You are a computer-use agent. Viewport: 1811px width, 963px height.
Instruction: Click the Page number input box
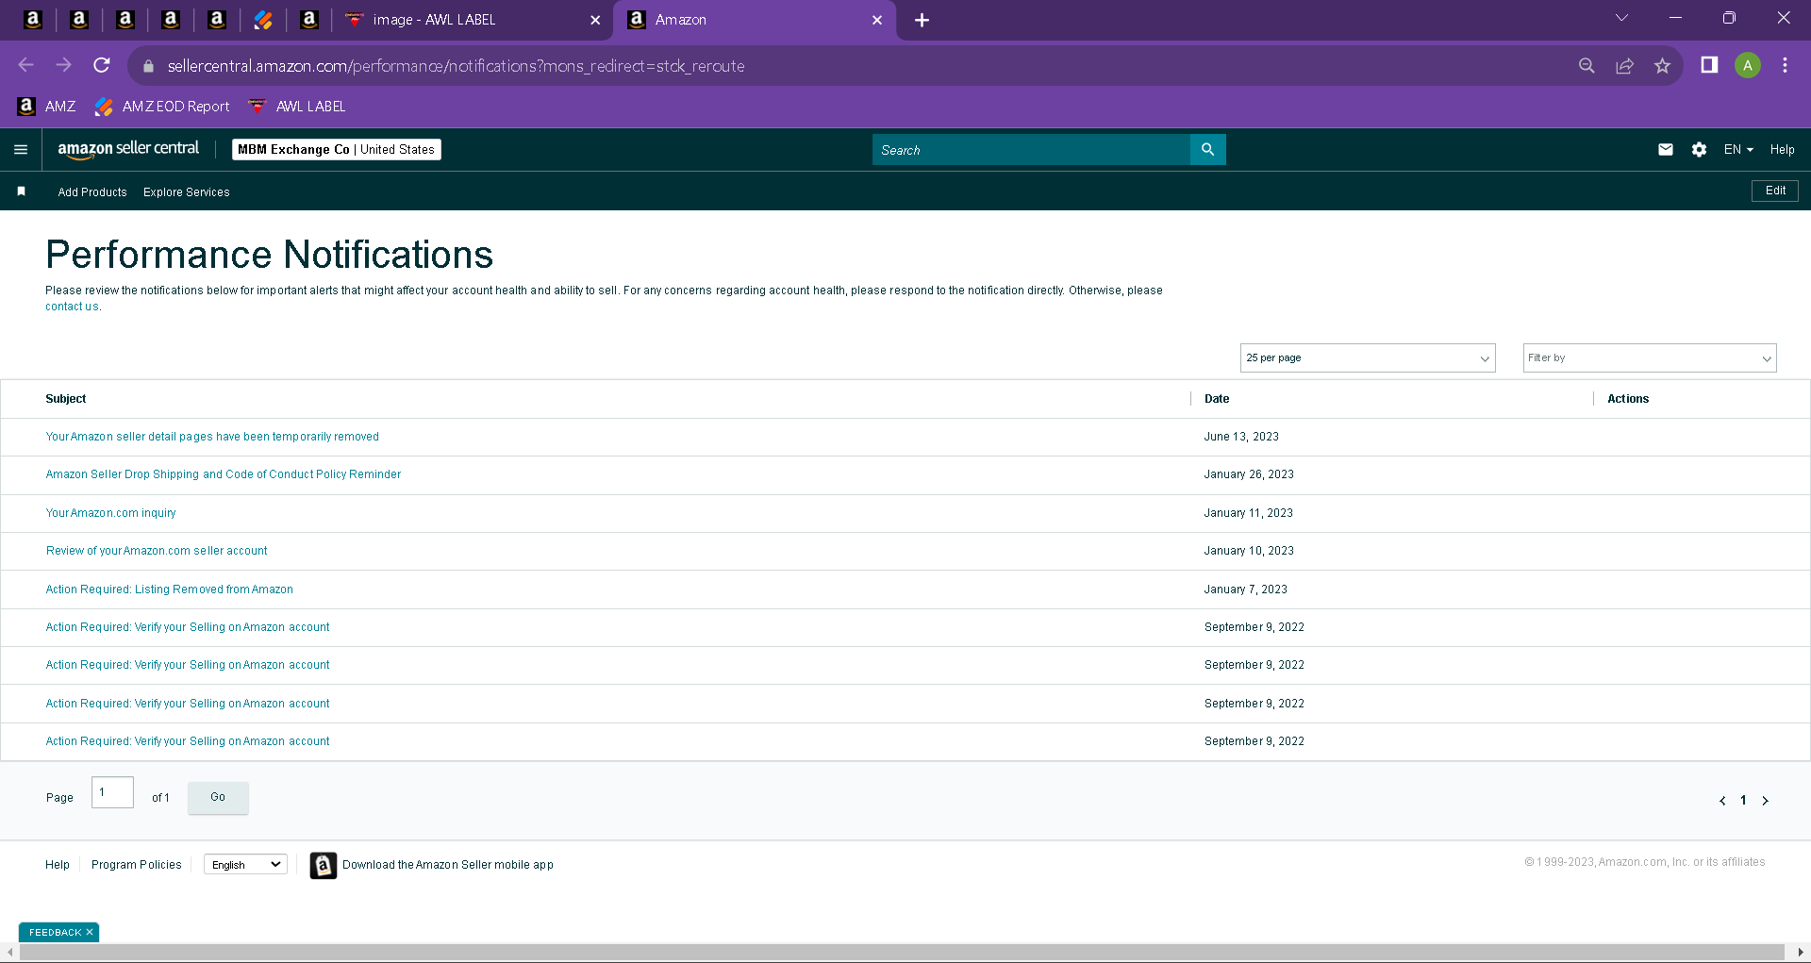point(112,792)
